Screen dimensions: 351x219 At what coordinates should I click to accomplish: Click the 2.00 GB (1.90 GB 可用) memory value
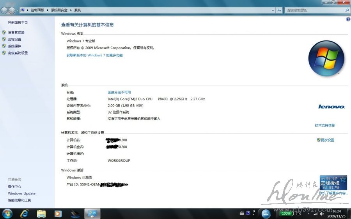tap(126, 105)
